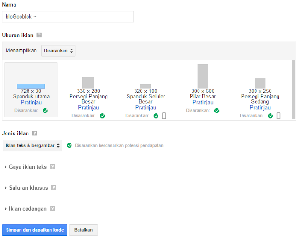The height and width of the screenshot is (239, 299).
Task: Click the ad sizes vertical scrollbar
Action: 293,90
